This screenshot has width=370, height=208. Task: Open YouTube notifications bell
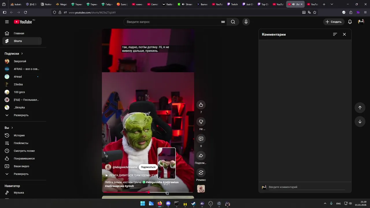coord(350,22)
